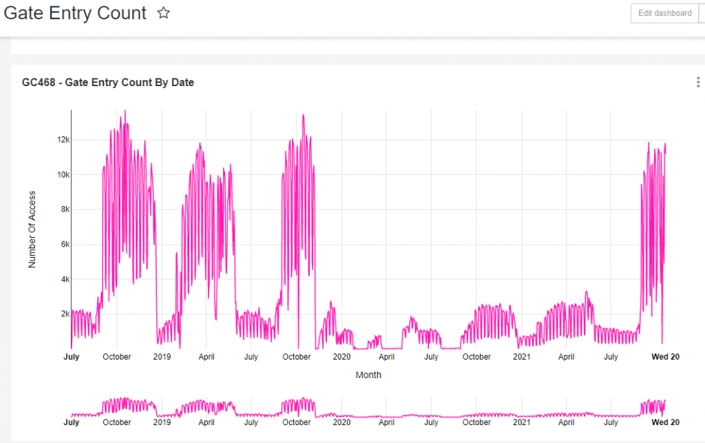Viewport: 705px width, 443px height.
Task: Click the Edit dashboard button
Action: tap(665, 13)
